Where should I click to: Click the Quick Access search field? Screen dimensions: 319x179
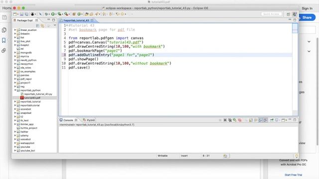coord(271,14)
